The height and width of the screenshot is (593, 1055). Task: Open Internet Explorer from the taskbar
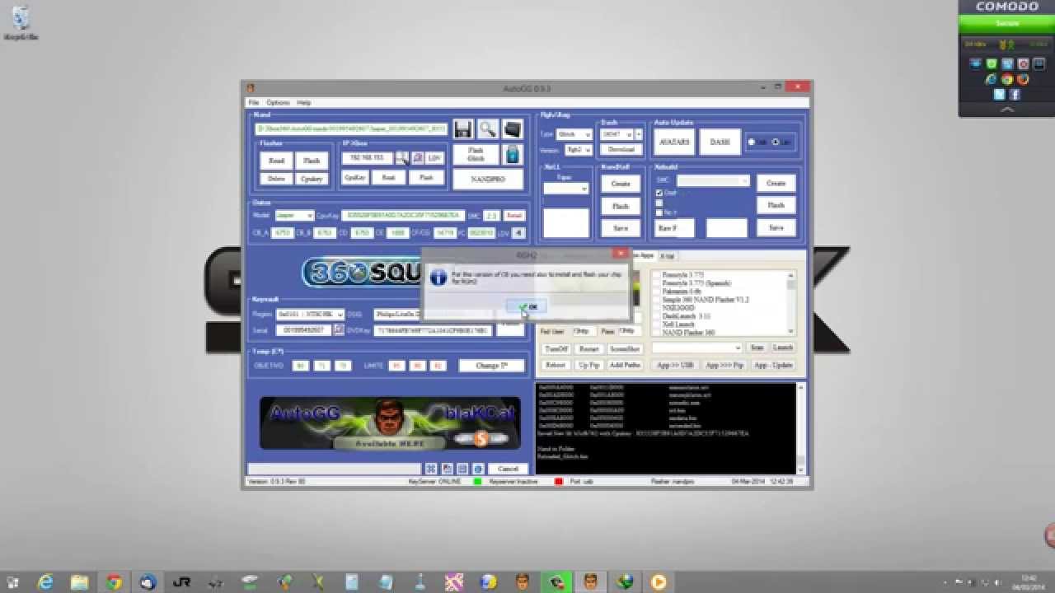[x=46, y=581]
